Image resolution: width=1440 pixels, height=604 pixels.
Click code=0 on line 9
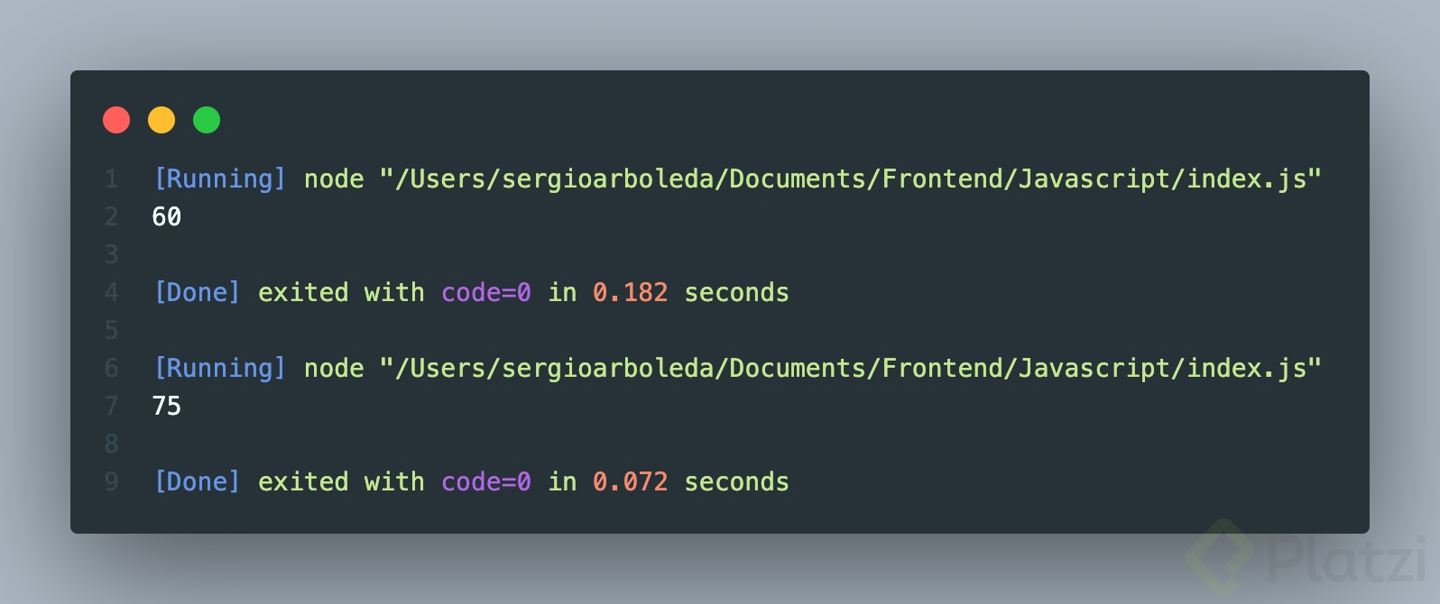486,481
